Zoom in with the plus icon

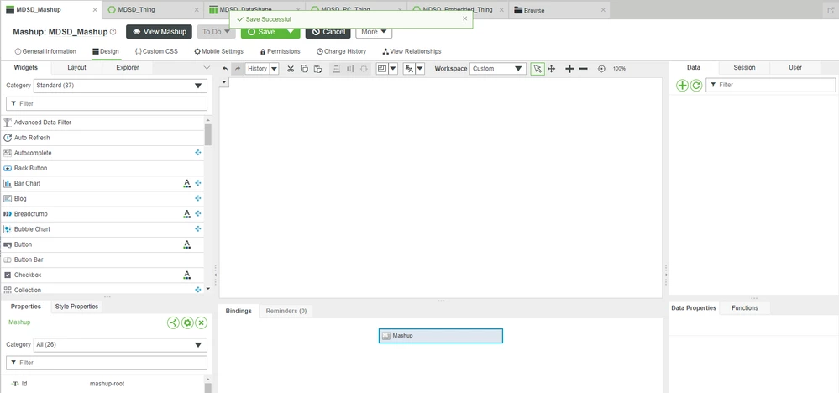(x=569, y=69)
